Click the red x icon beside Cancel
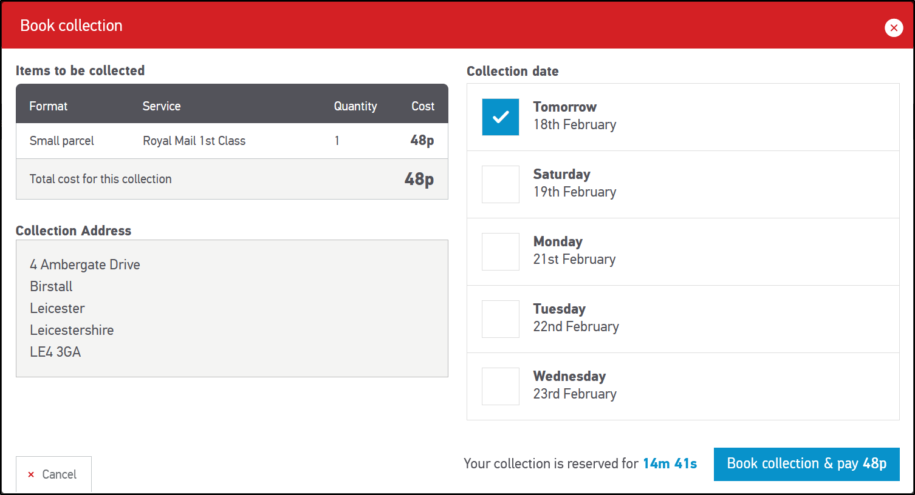Viewport: 915px width, 495px height. [x=31, y=474]
